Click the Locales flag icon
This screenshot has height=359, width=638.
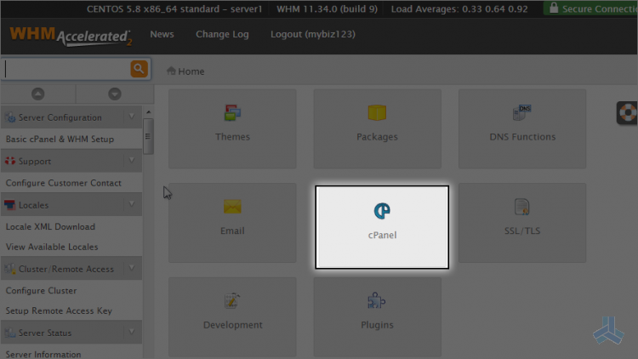(x=9, y=205)
